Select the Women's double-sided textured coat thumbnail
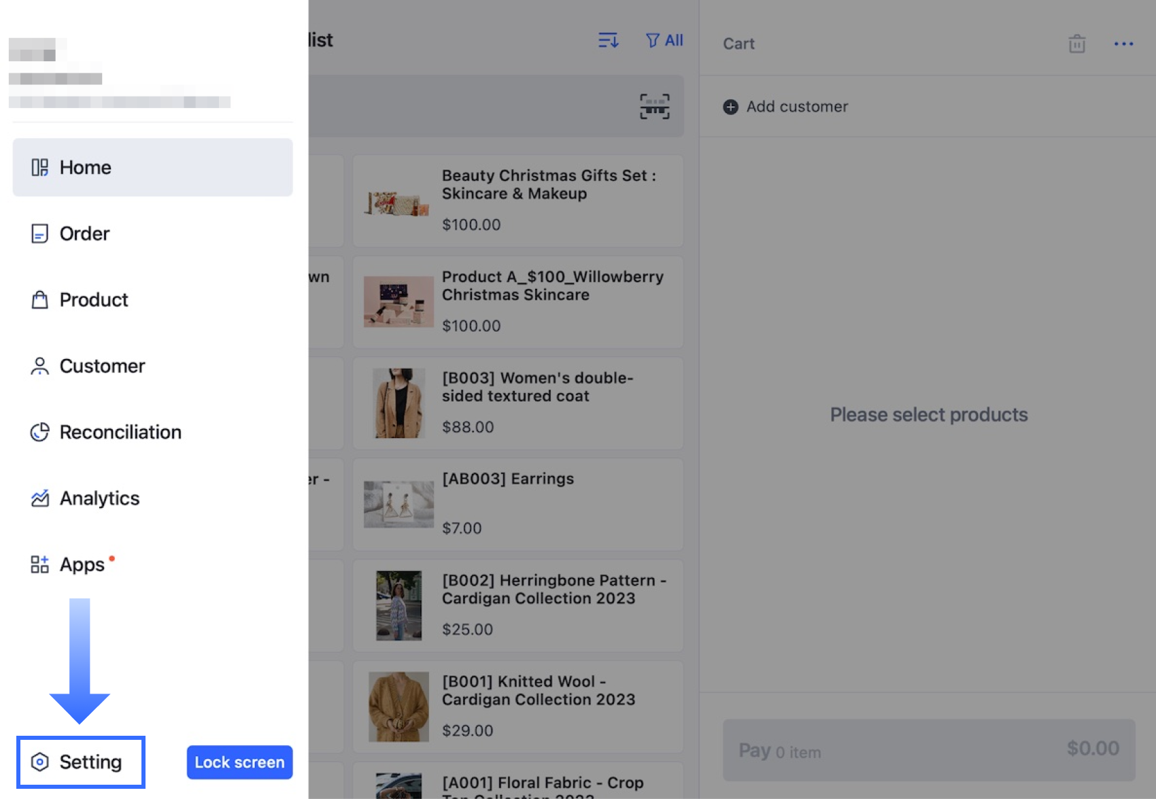1156x799 pixels. click(x=398, y=403)
